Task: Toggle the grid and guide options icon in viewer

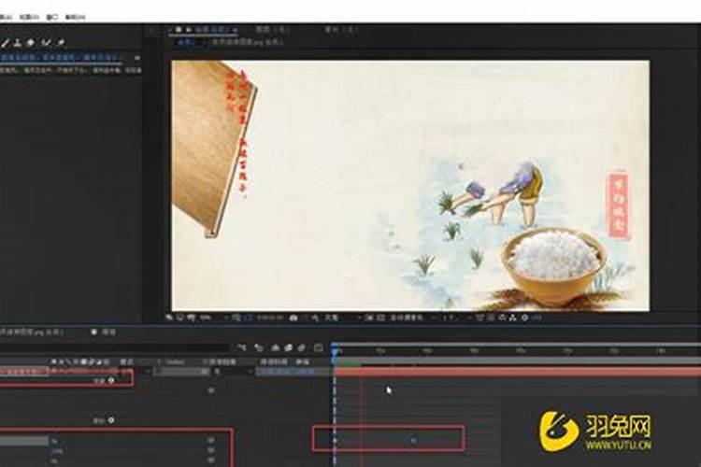Action: tap(237, 318)
